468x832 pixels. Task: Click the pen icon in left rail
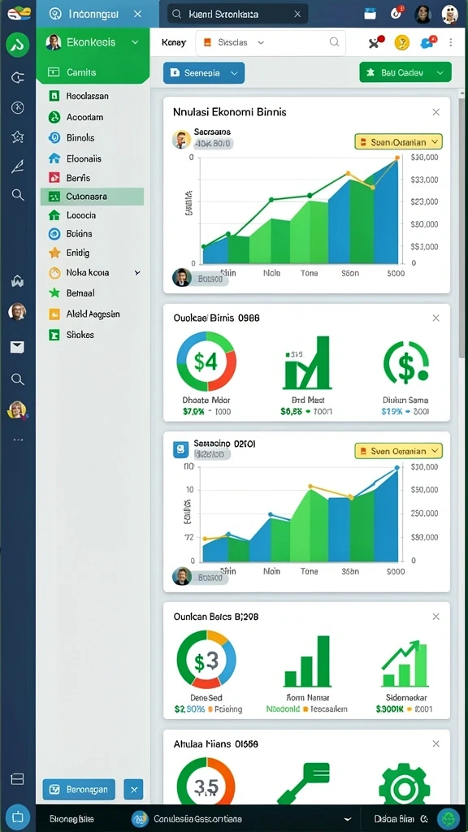18,167
